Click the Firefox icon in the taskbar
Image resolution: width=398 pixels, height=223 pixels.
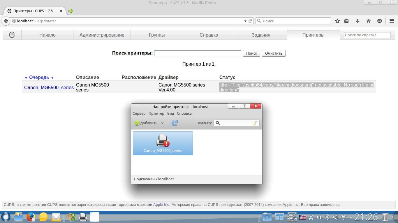[31, 217]
